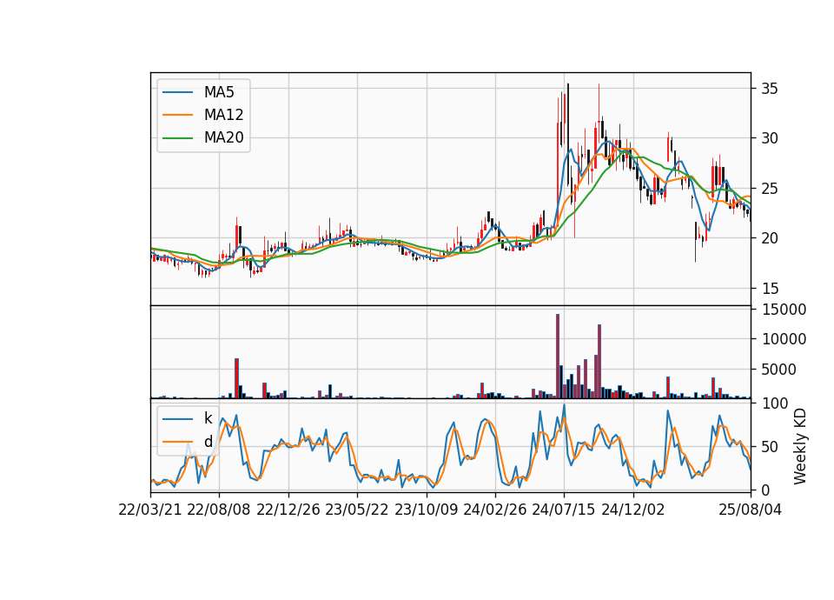Click the MA12 legend label
The height and width of the screenshot is (600, 834).
pos(223,115)
